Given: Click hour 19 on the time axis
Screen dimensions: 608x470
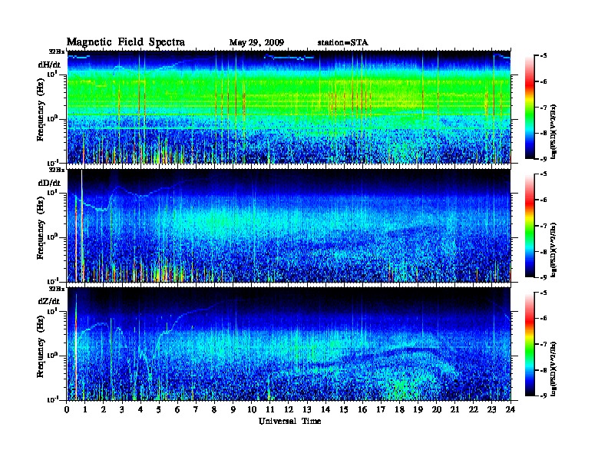Looking at the screenshot, I should coord(418,409).
